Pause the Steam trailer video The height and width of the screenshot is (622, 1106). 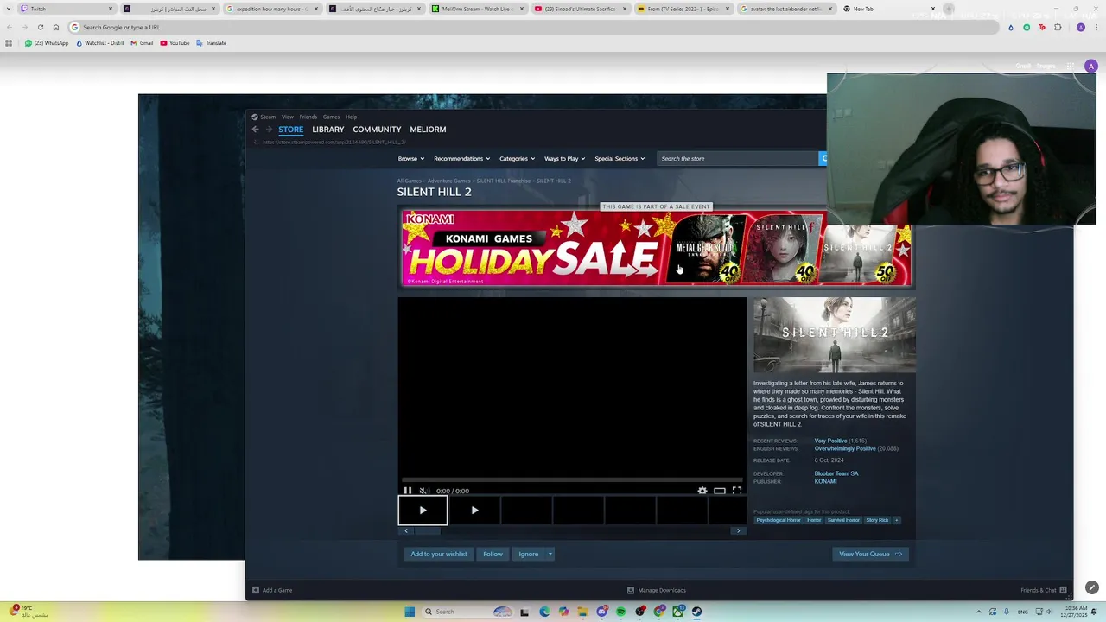pyautogui.click(x=408, y=491)
